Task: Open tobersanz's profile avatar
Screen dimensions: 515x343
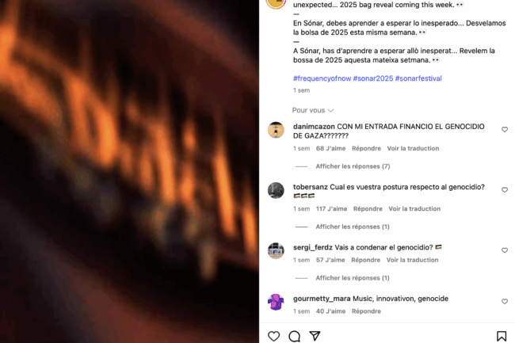Action: click(x=276, y=190)
